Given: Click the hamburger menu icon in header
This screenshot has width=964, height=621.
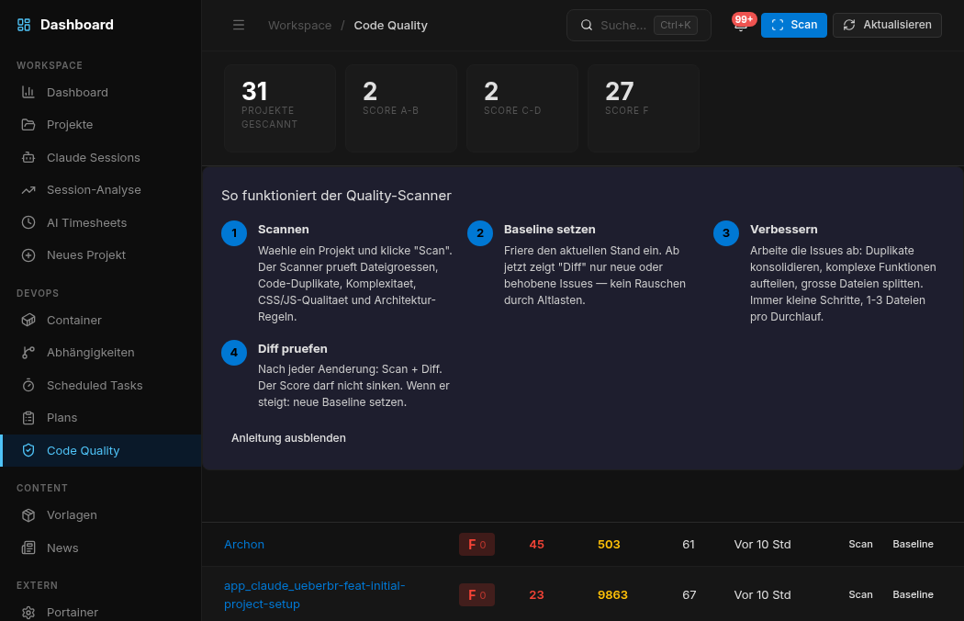Looking at the screenshot, I should pyautogui.click(x=239, y=25).
